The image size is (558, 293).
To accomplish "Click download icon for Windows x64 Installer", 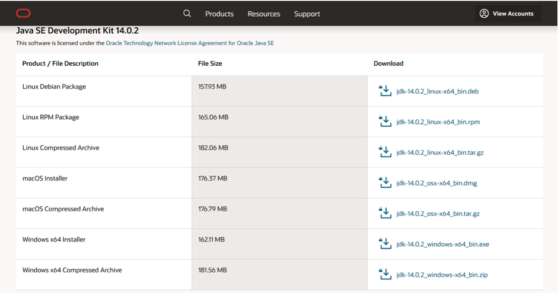I will point(385,244).
